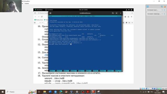Open the terminal search magnifier
Viewport: 167px width, 94px height.
click(113, 13)
